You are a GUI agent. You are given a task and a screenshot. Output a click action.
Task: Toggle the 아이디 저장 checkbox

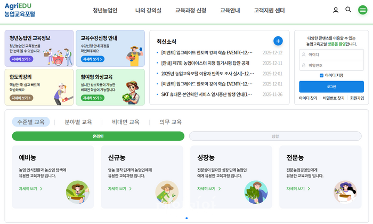(321, 75)
